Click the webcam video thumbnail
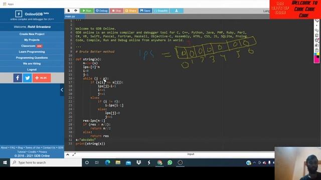321x180 pixels. pos(297,163)
